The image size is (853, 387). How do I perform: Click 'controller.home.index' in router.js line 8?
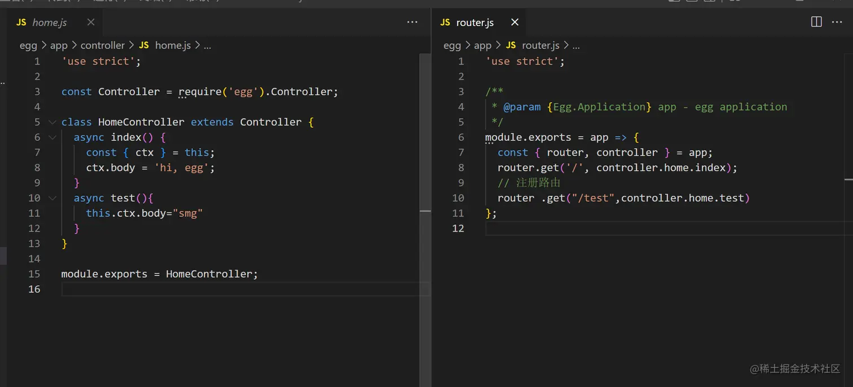[661, 168]
